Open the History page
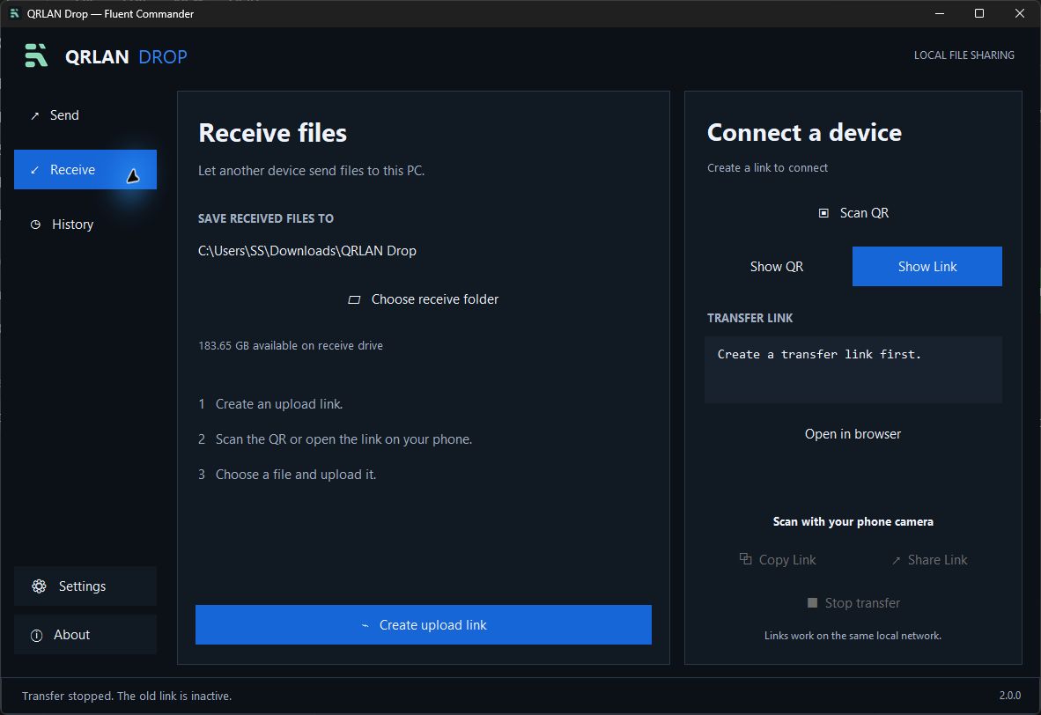 point(85,225)
